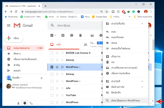Star the YouTube email
Screen dimensions: 164x108
tap(57, 95)
